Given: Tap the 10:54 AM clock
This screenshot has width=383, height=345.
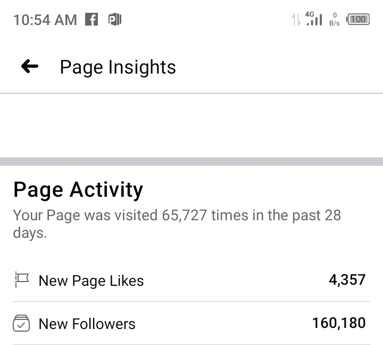Looking at the screenshot, I should [45, 20].
